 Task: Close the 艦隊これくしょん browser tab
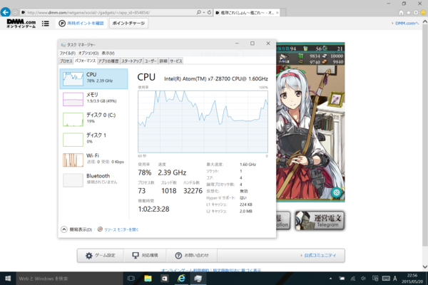click(x=277, y=13)
